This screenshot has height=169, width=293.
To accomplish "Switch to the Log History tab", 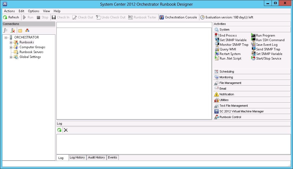I will [x=77, y=157].
